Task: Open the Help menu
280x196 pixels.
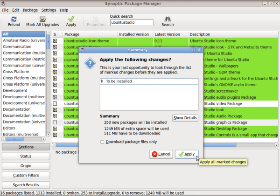Action: [64, 10]
